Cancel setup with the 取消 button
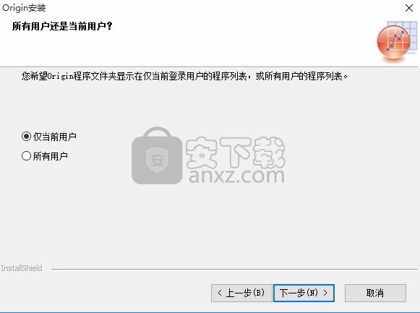The width and height of the screenshot is (420, 313). 375,293
